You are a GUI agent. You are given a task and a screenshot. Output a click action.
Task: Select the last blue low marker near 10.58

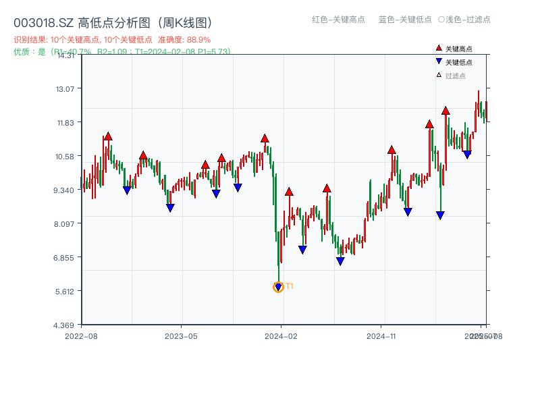tap(467, 155)
